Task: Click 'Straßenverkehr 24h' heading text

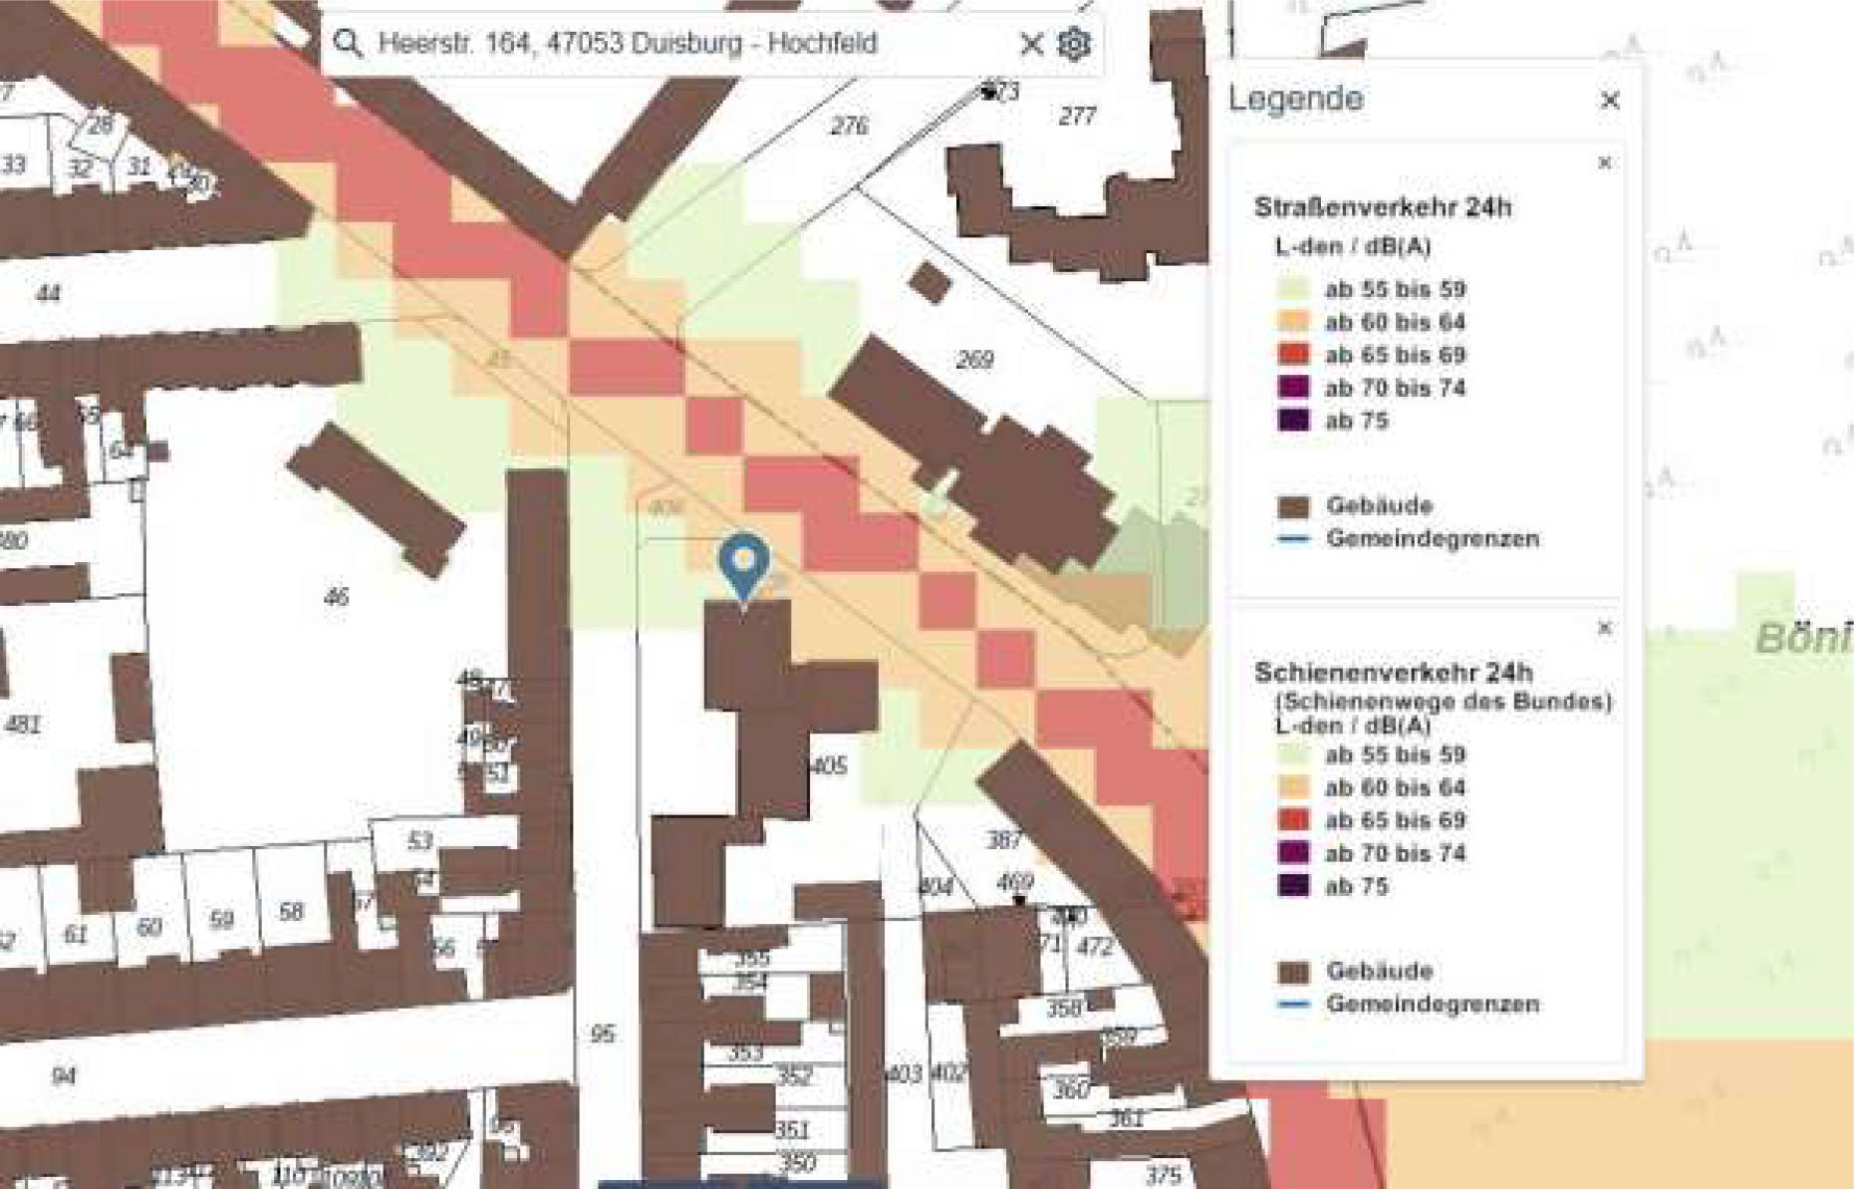Action: pos(1383,207)
